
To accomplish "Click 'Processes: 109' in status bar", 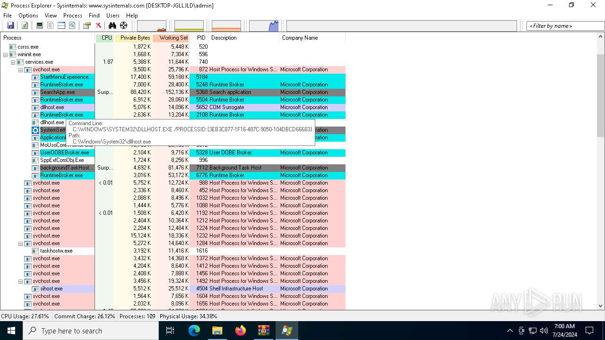I will 138,316.
